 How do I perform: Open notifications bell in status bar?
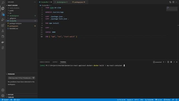(x=176, y=100)
